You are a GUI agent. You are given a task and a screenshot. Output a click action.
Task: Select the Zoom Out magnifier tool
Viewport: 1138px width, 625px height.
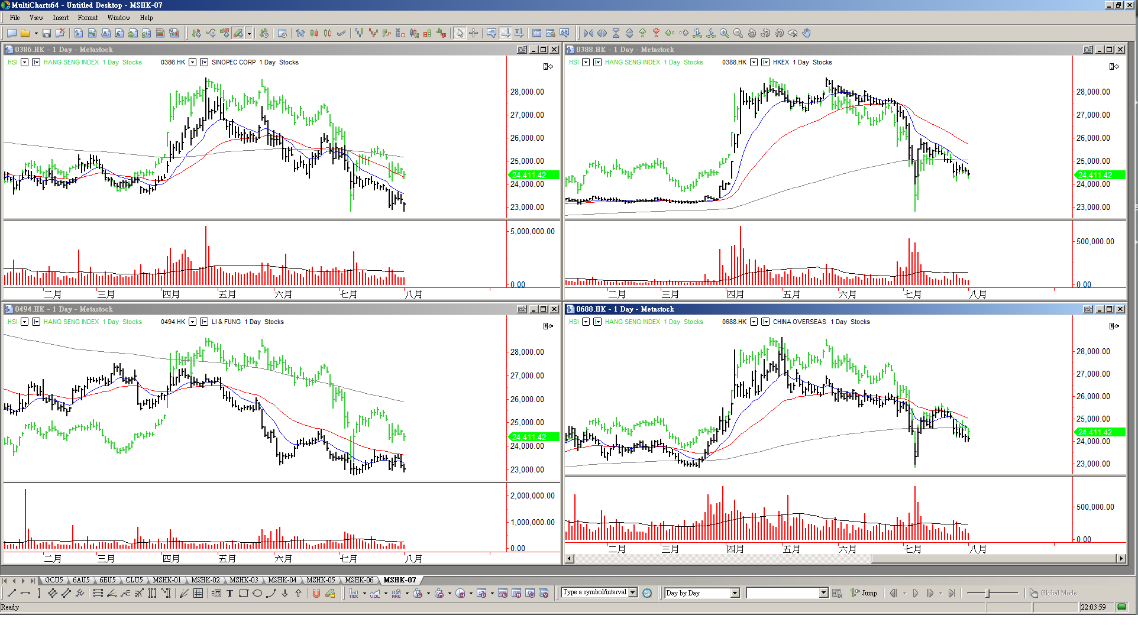point(738,34)
